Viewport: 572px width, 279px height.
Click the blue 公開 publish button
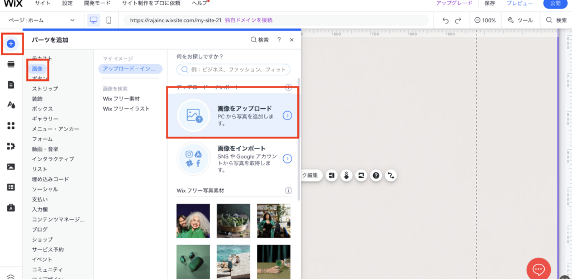555,3
